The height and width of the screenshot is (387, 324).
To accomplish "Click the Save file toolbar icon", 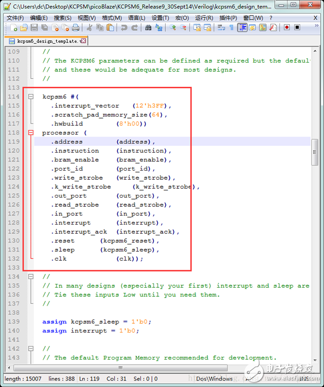I will pyautogui.click(x=35, y=28).
